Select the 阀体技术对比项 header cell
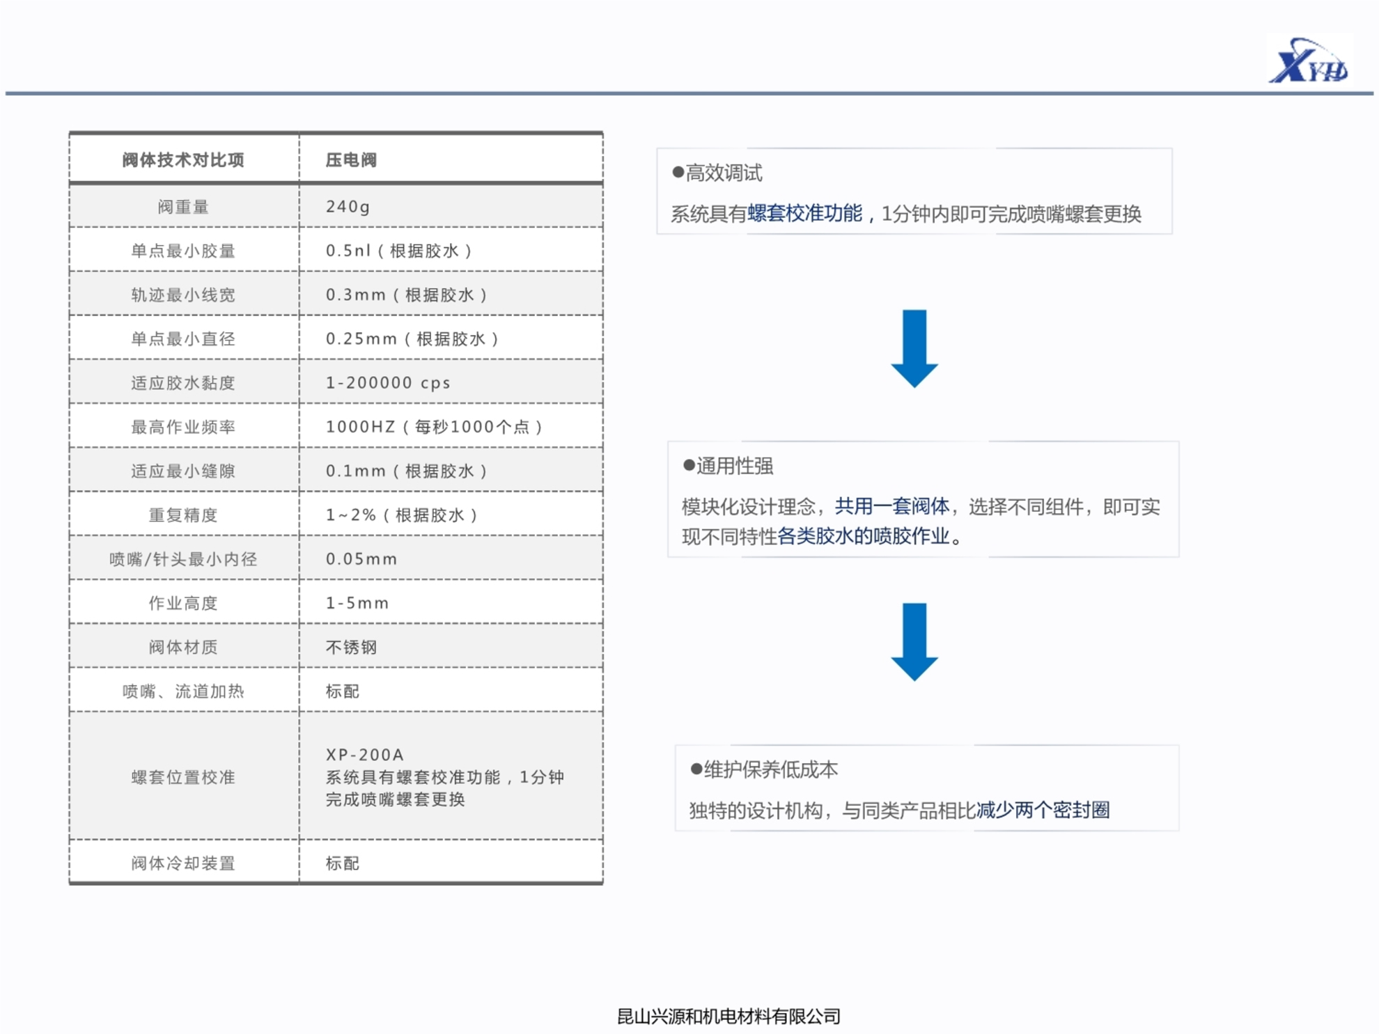1379x1034 pixels. (x=184, y=160)
